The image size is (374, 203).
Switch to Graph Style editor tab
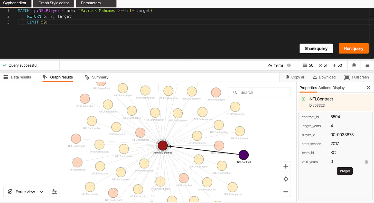coord(54,3)
